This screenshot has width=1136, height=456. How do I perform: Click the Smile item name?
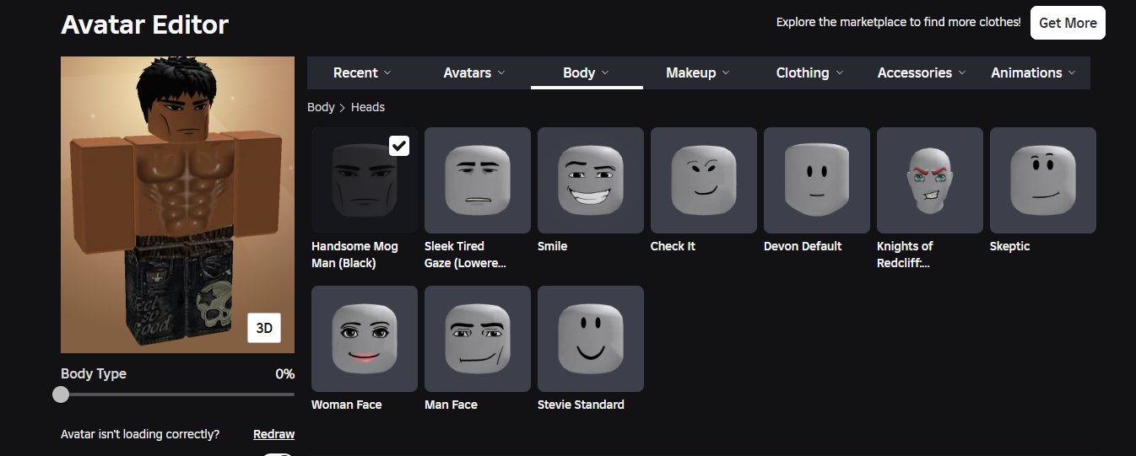[553, 246]
